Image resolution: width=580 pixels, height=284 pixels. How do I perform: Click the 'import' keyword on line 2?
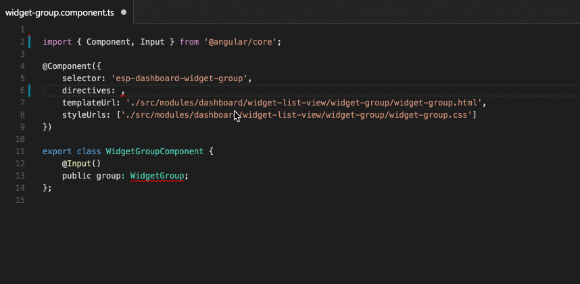57,42
